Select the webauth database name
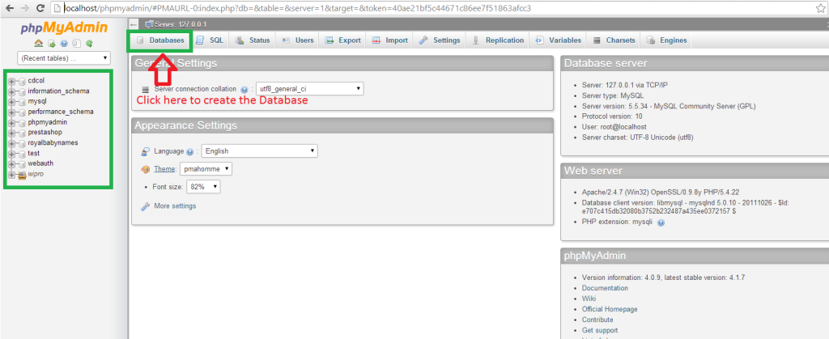Screen dimensions: 829x339 tap(40, 163)
